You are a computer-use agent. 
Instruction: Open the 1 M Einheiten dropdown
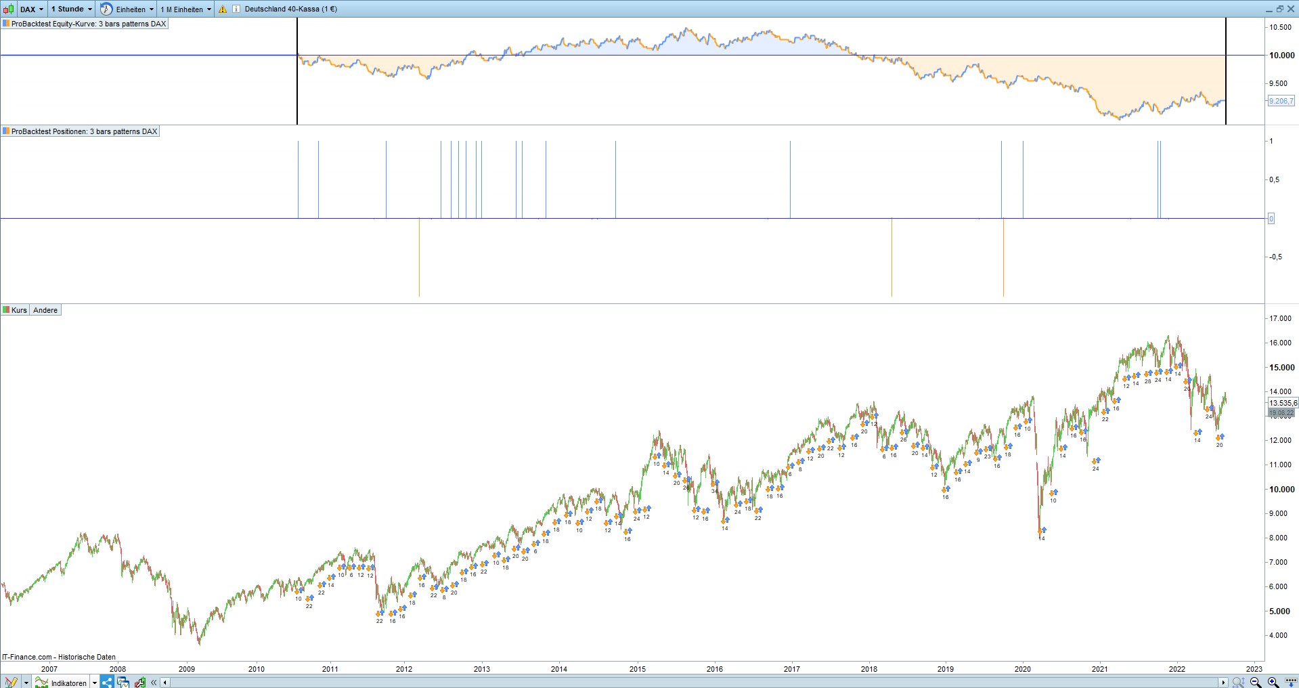point(186,9)
